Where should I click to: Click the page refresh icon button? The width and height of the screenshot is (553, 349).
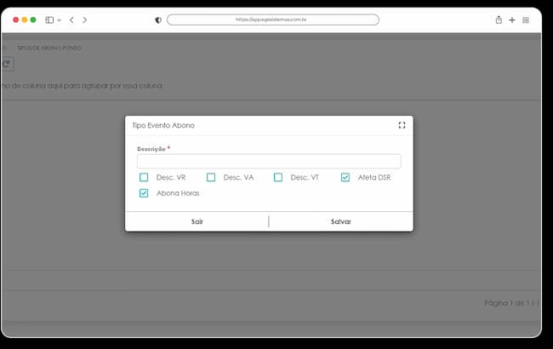coord(7,64)
